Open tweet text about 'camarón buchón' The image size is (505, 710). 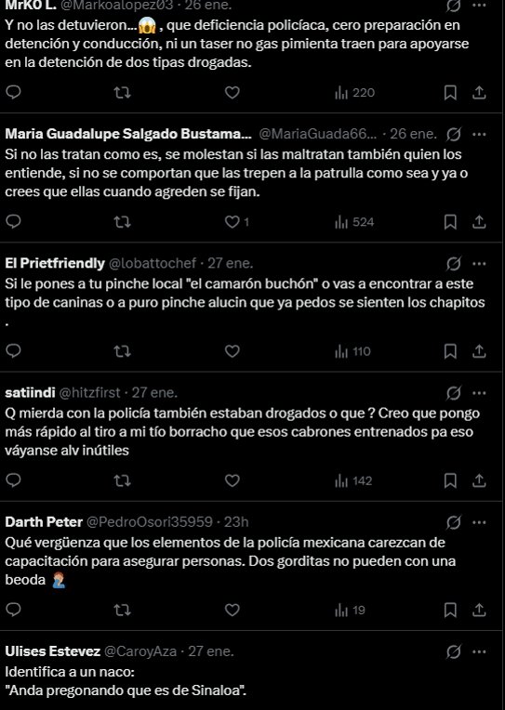coord(245,301)
